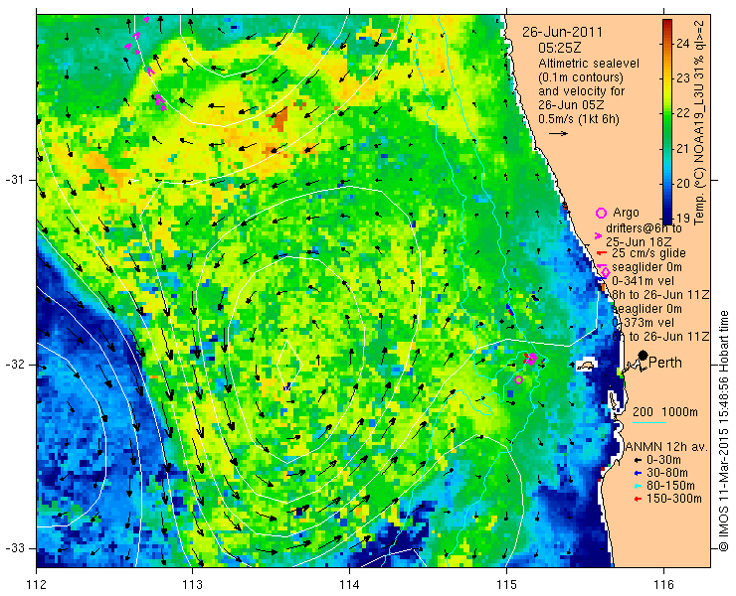
Task: Click the '0-341m vel' legend text
Action: click(x=644, y=281)
